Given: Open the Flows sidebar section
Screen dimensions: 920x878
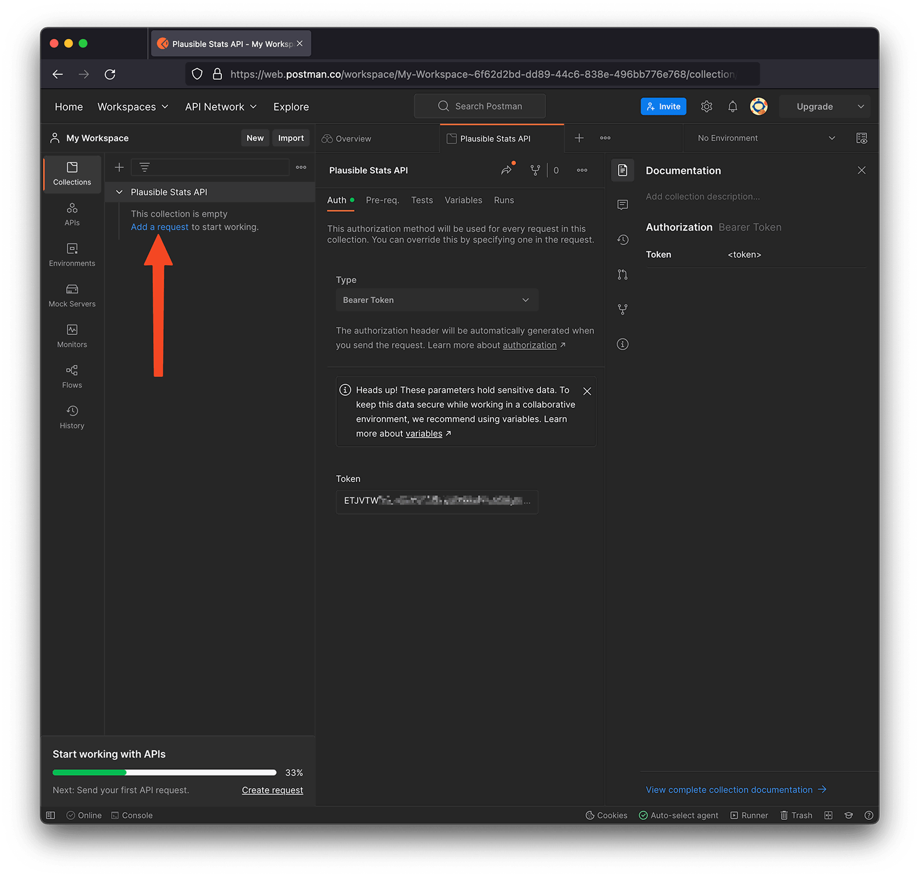Looking at the screenshot, I should click(72, 377).
